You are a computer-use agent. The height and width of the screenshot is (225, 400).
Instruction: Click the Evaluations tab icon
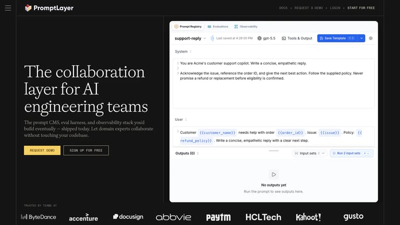click(x=209, y=27)
